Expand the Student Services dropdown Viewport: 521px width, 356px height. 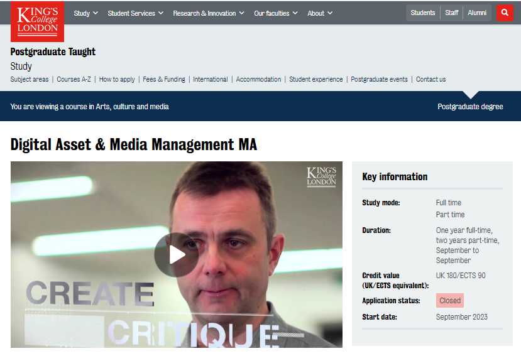(135, 13)
